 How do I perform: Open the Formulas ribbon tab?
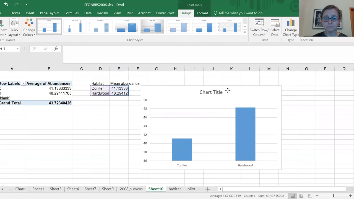71,13
